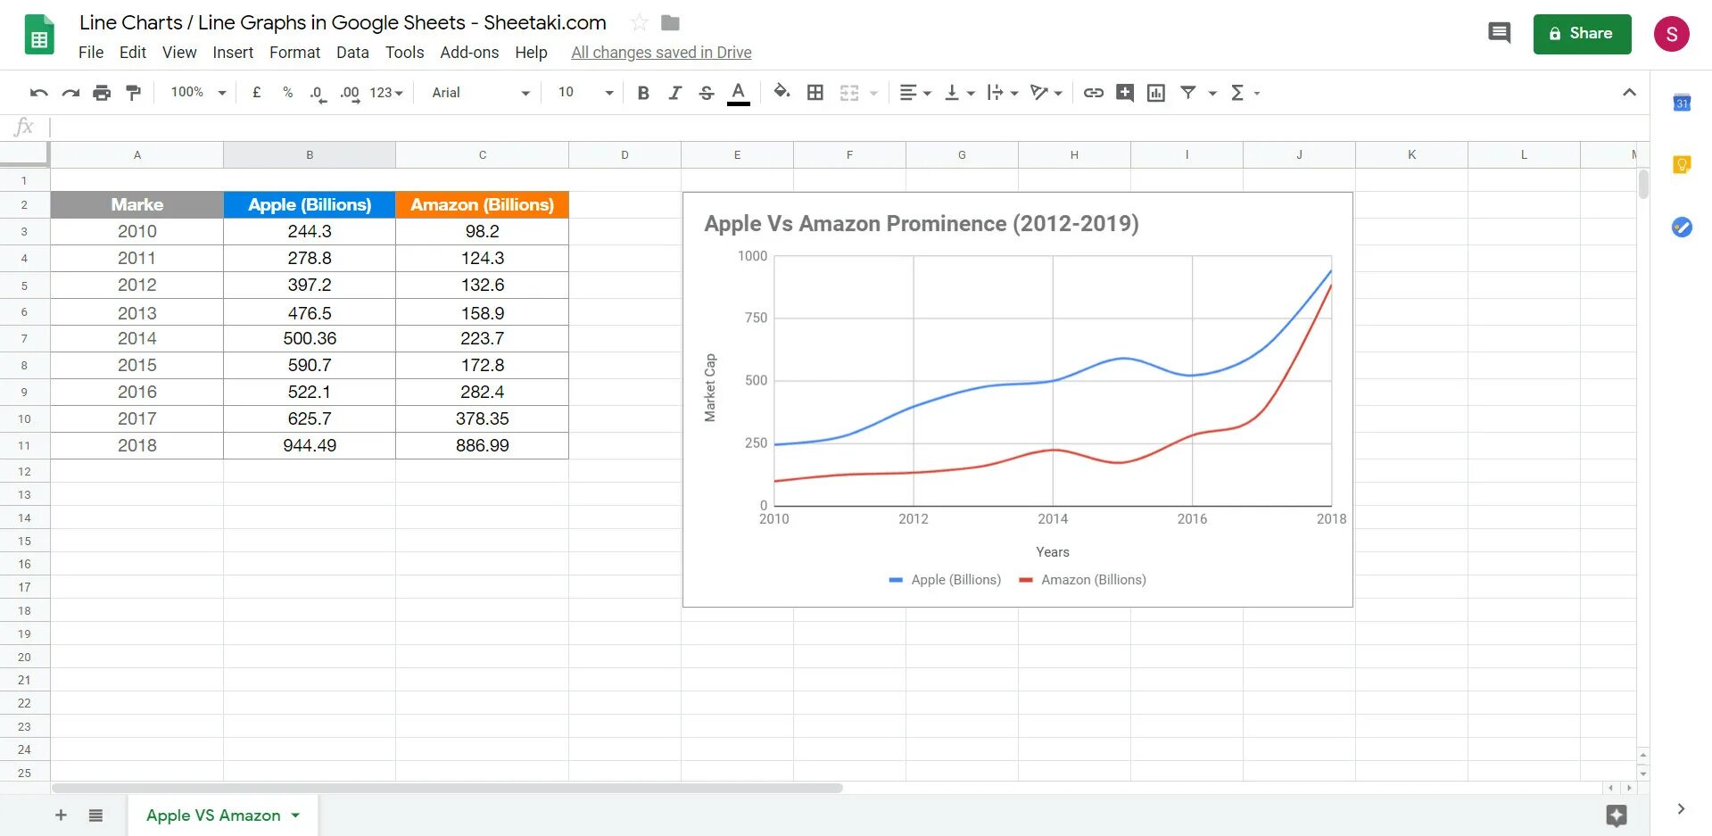
Task: Open the Help menu
Action: (531, 53)
